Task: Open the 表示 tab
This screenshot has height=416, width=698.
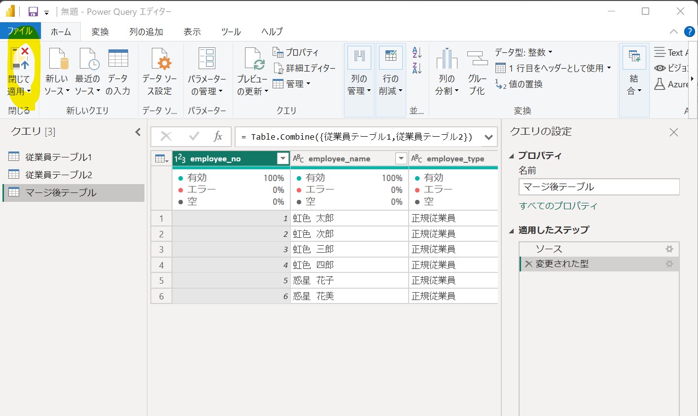Action: [x=192, y=32]
